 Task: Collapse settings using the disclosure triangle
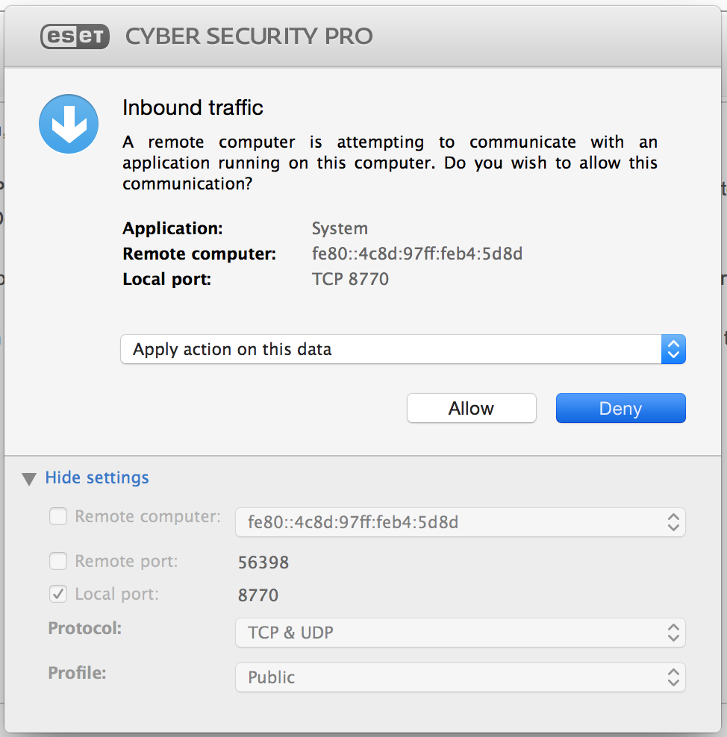(x=29, y=479)
